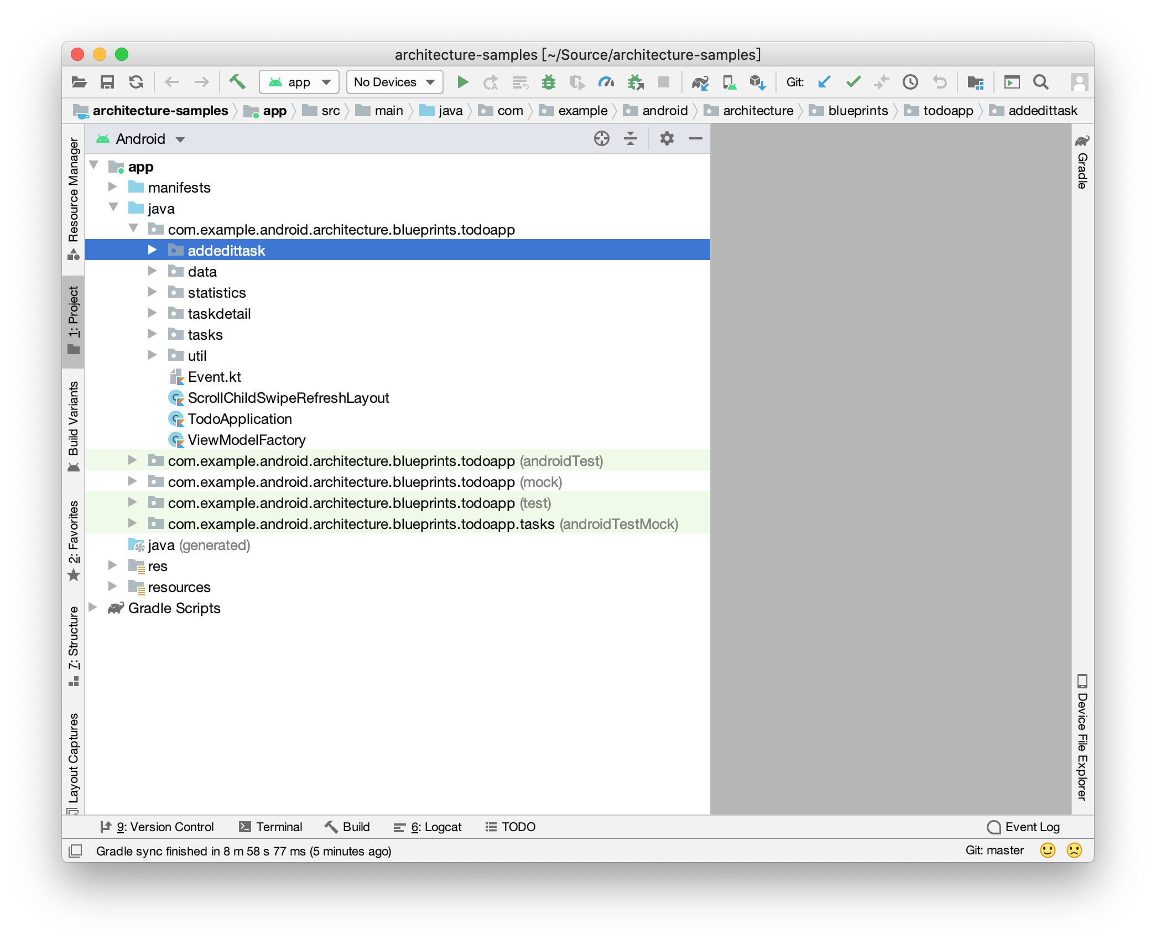Click the architecture-samples breadcrumb root

pyautogui.click(x=152, y=111)
